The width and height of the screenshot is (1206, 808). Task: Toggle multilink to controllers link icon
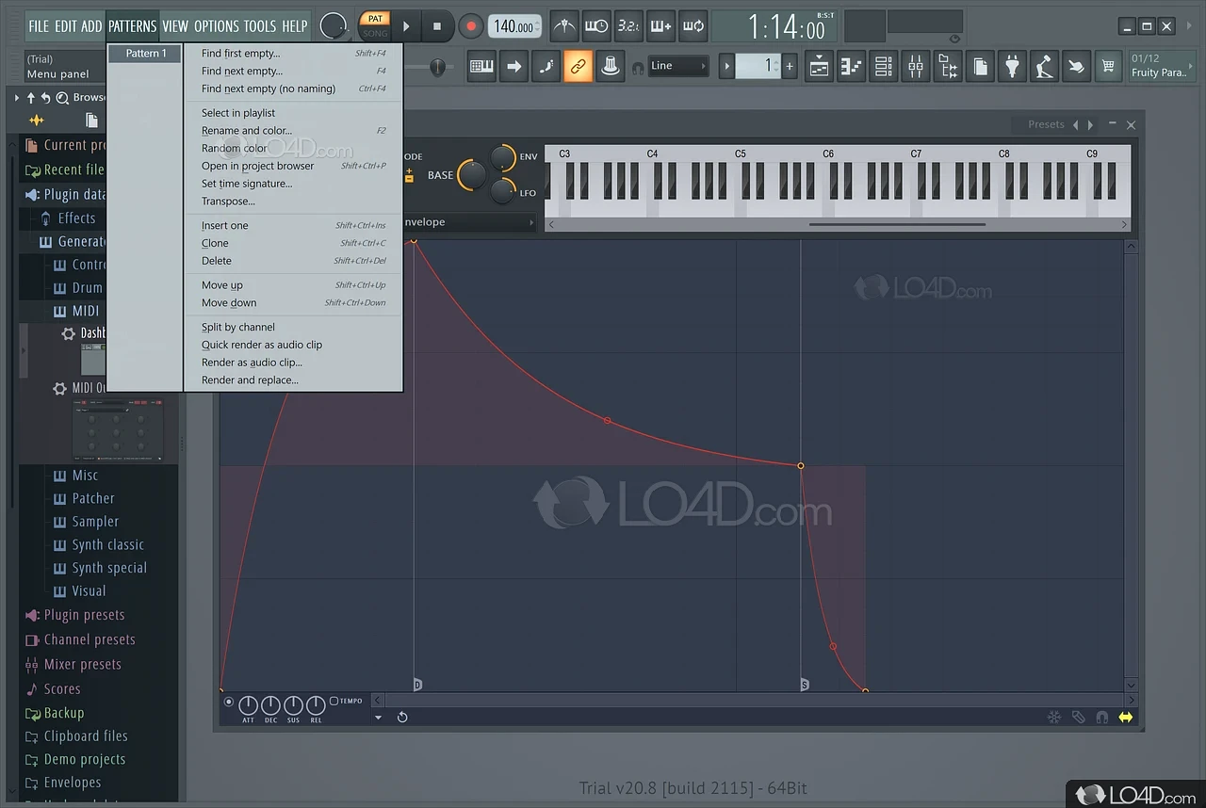pos(578,66)
